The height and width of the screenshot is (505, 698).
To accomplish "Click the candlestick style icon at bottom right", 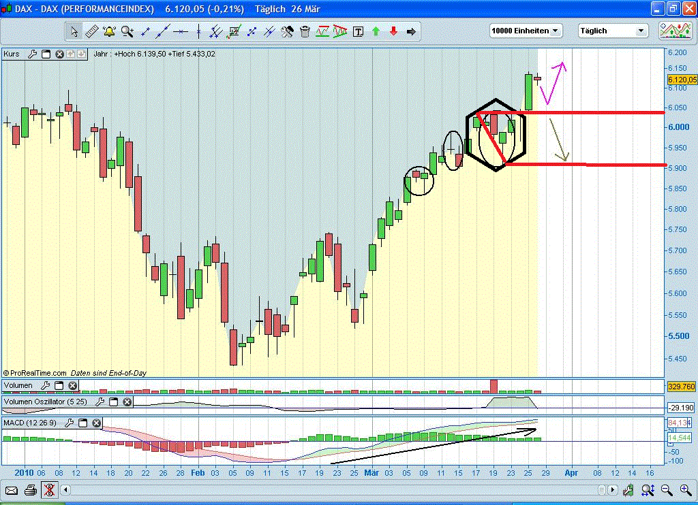I will click(x=628, y=490).
